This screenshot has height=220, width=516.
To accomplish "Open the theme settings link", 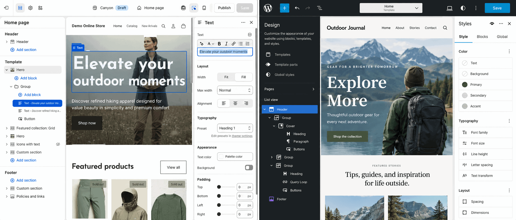I will click(242, 136).
